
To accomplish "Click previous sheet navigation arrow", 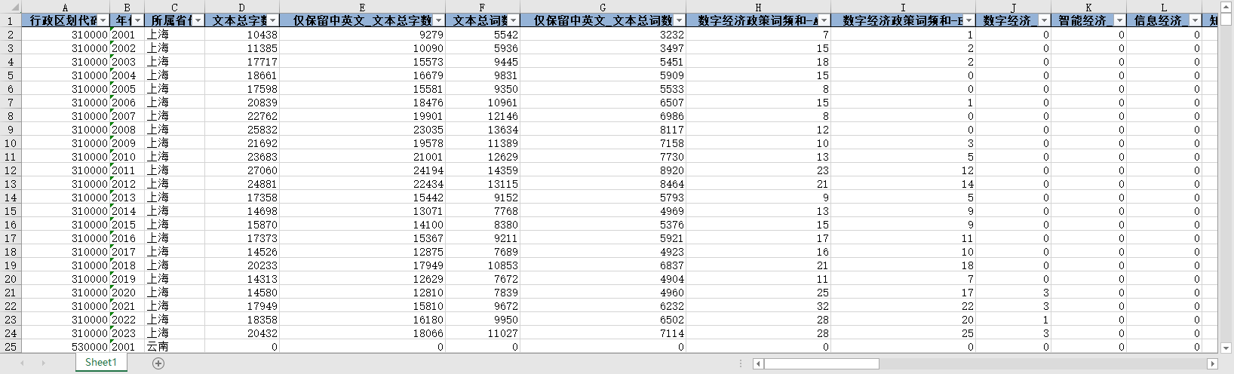I will (22, 363).
